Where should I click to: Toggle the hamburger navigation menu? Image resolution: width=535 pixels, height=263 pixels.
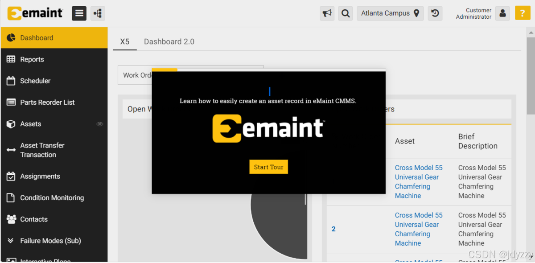click(x=79, y=13)
